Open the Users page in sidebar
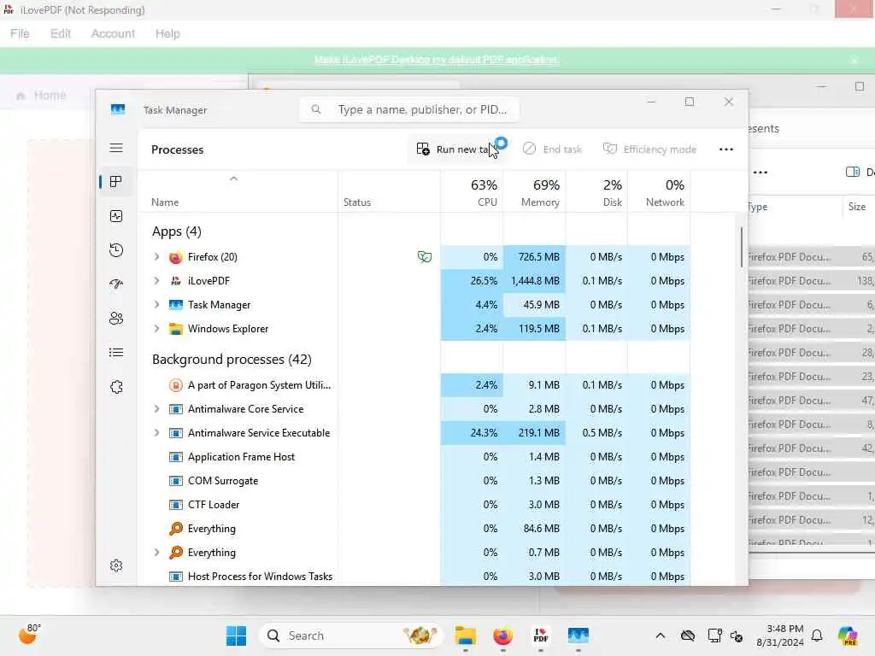 [116, 319]
